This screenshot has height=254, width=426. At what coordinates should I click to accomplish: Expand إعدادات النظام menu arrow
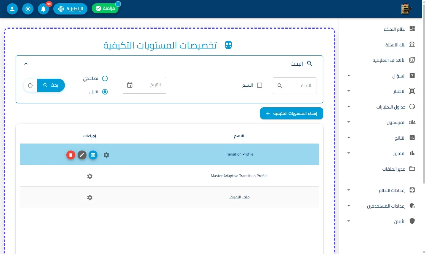tap(349, 190)
